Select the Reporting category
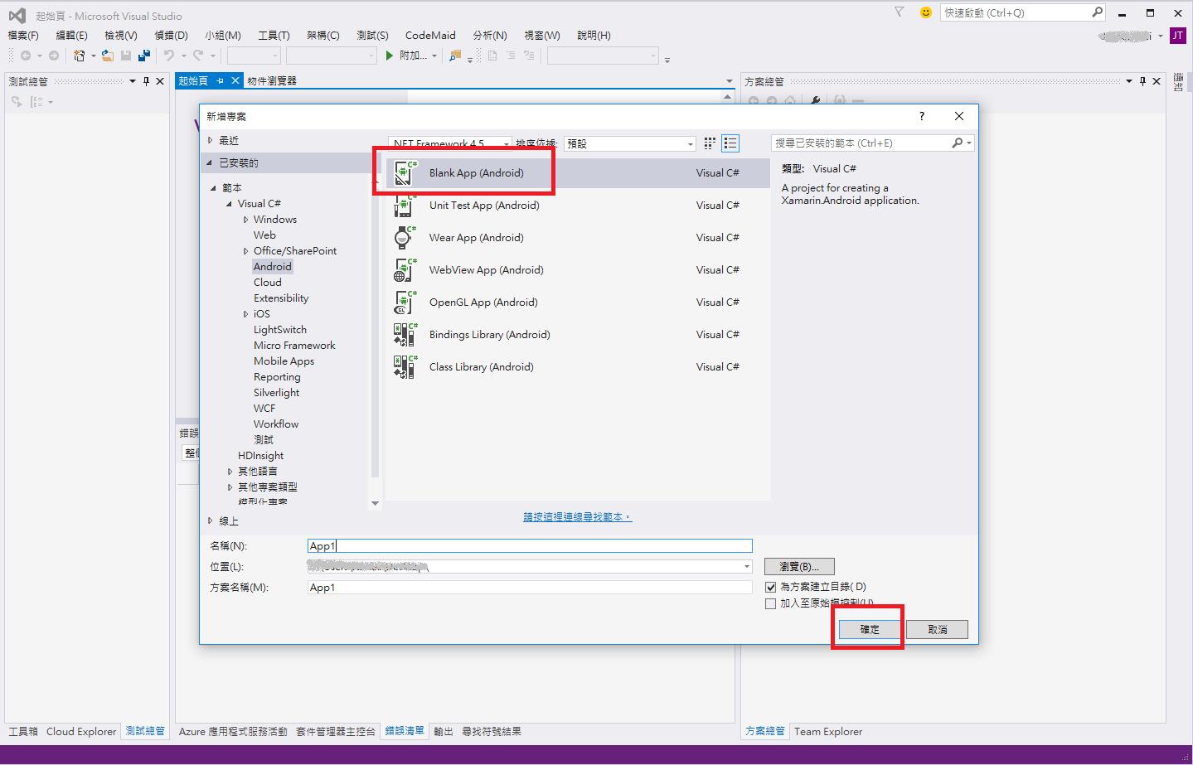This screenshot has width=1193, height=765. [277, 377]
